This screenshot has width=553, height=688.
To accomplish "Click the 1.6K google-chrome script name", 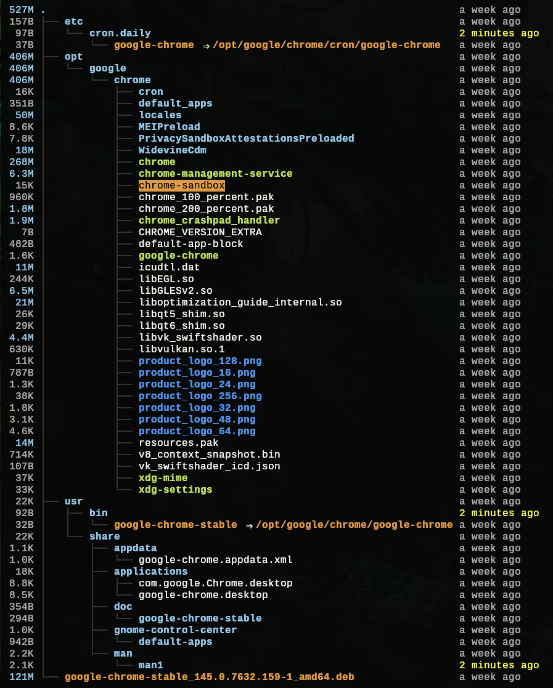I will click(178, 256).
